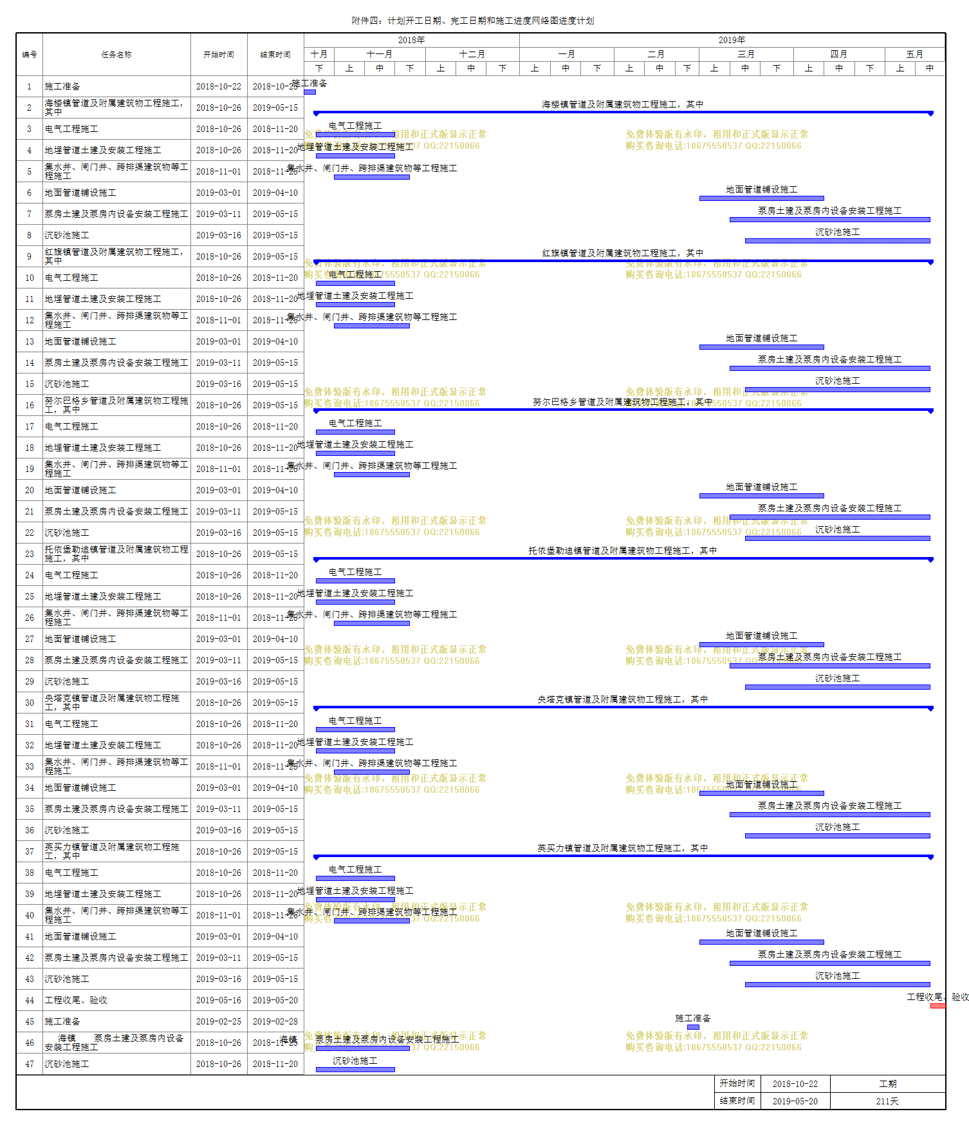
Task: Click the row number 23 cell
Action: pos(30,554)
